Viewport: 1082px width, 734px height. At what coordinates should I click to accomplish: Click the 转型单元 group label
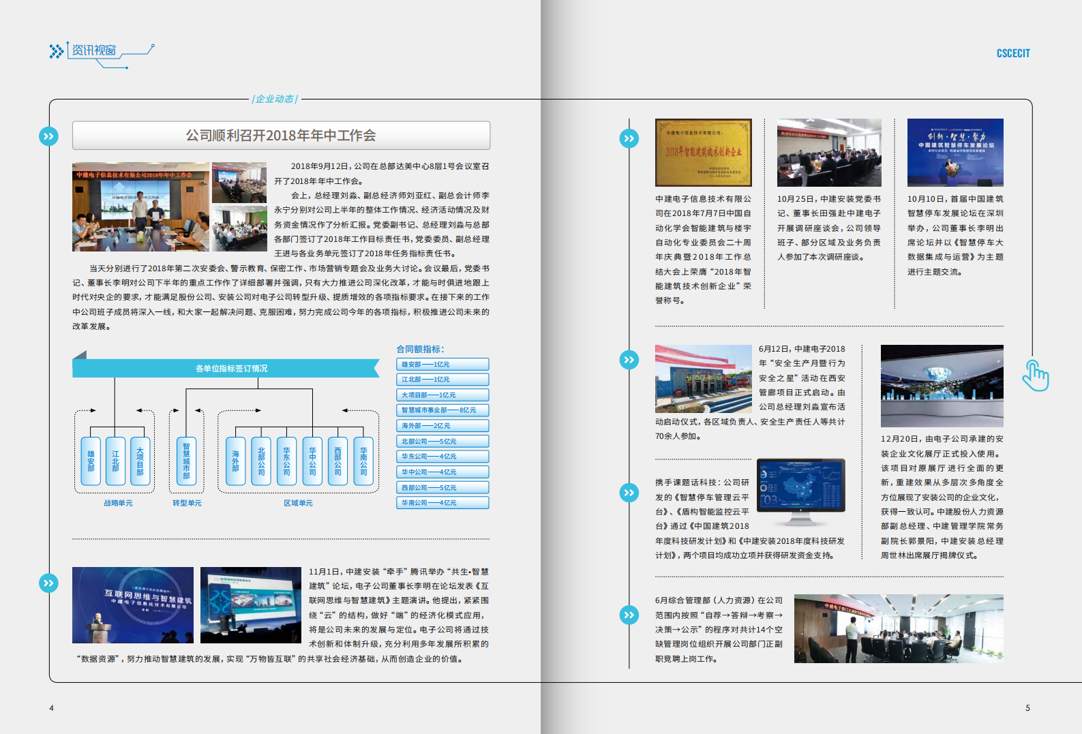coord(187,503)
